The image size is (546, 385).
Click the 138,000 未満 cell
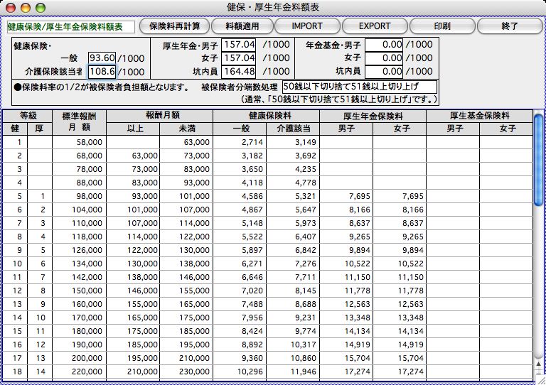pyautogui.click(x=187, y=264)
